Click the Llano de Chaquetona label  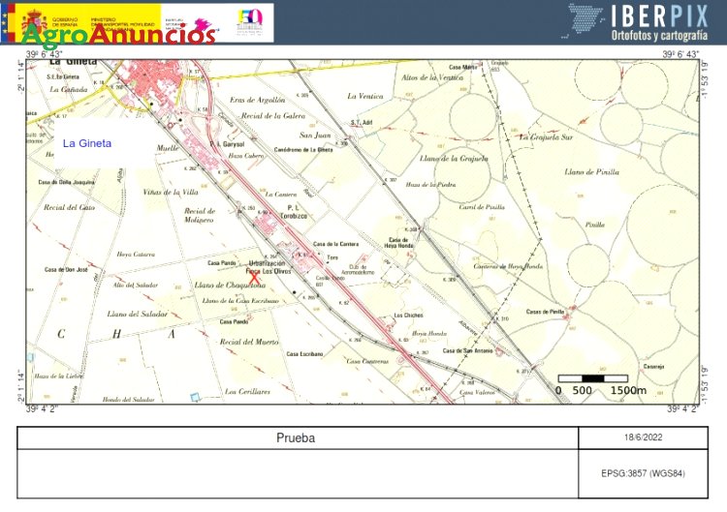(x=230, y=286)
